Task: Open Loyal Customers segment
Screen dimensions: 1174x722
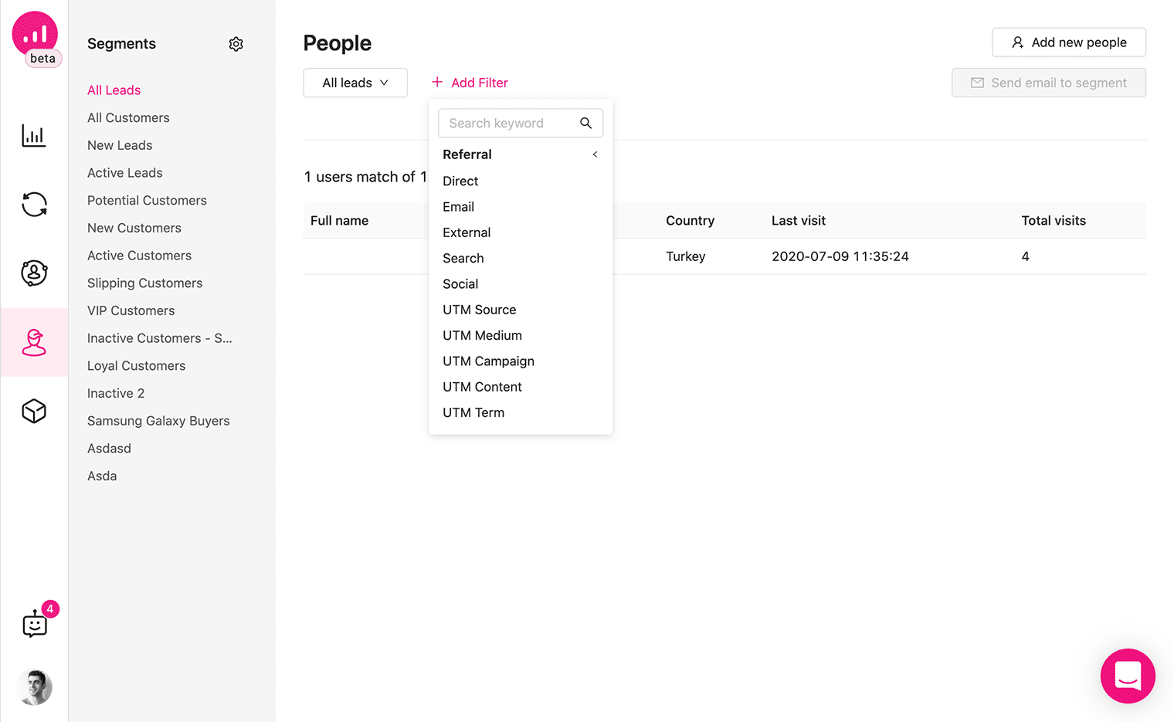Action: pos(137,366)
